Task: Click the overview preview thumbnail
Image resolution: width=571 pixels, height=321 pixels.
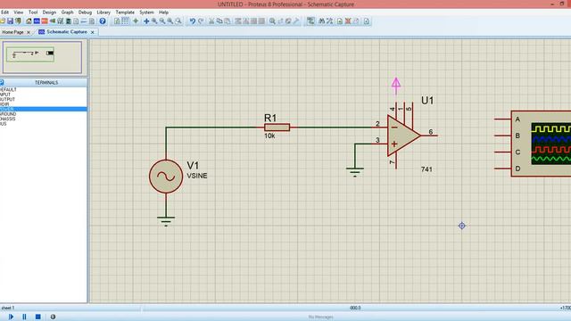Action: pos(42,57)
